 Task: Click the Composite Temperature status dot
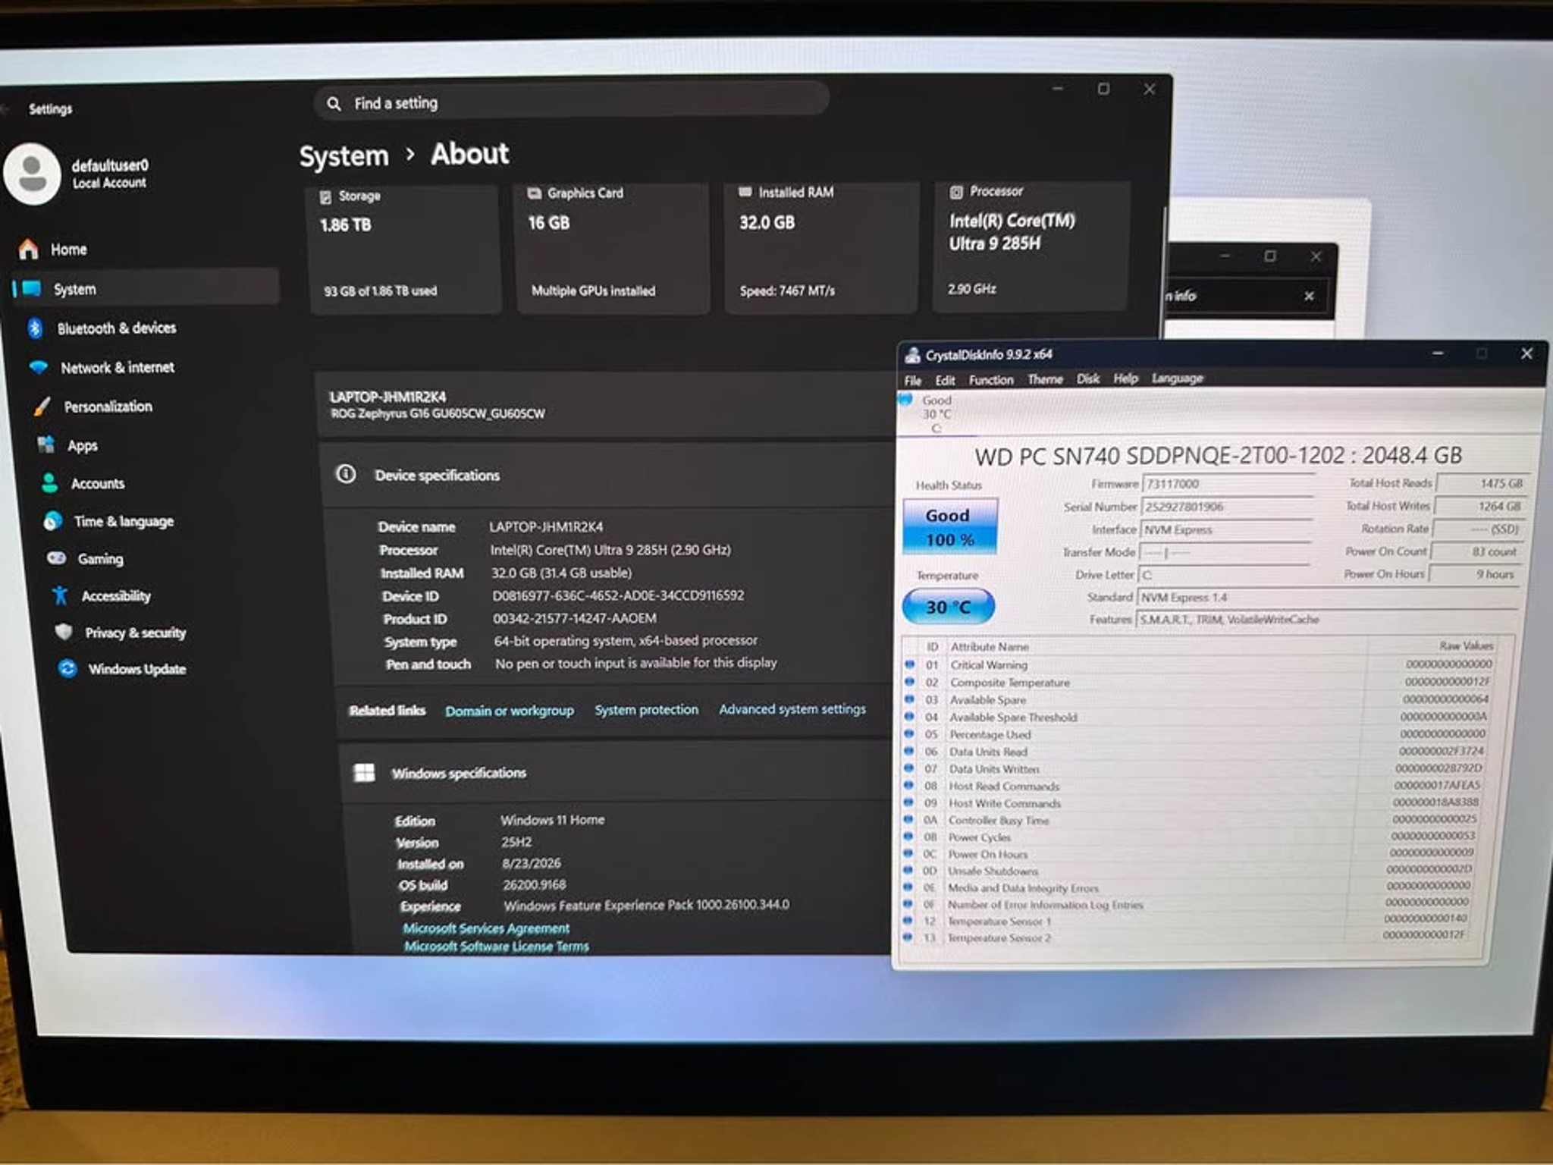pyautogui.click(x=908, y=681)
